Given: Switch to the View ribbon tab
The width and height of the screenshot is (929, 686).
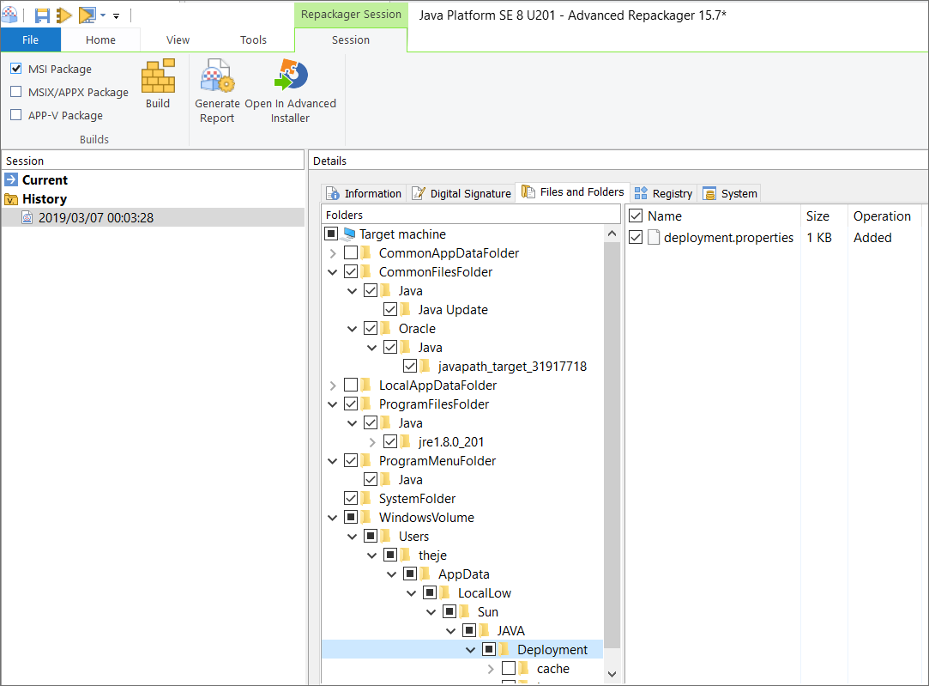Looking at the screenshot, I should pyautogui.click(x=178, y=39).
